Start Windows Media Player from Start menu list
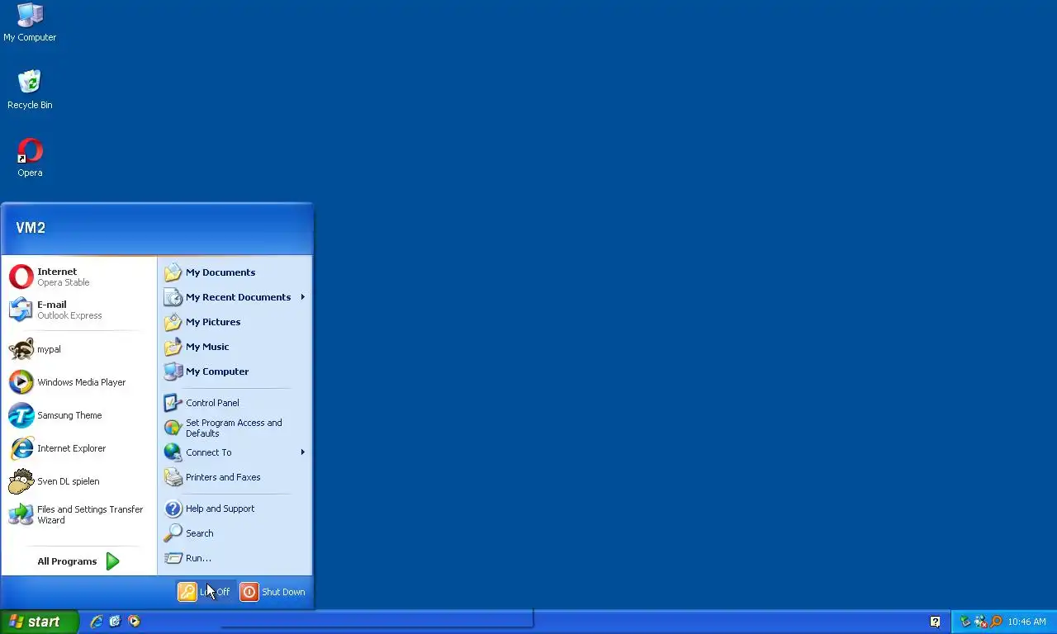 (x=79, y=382)
